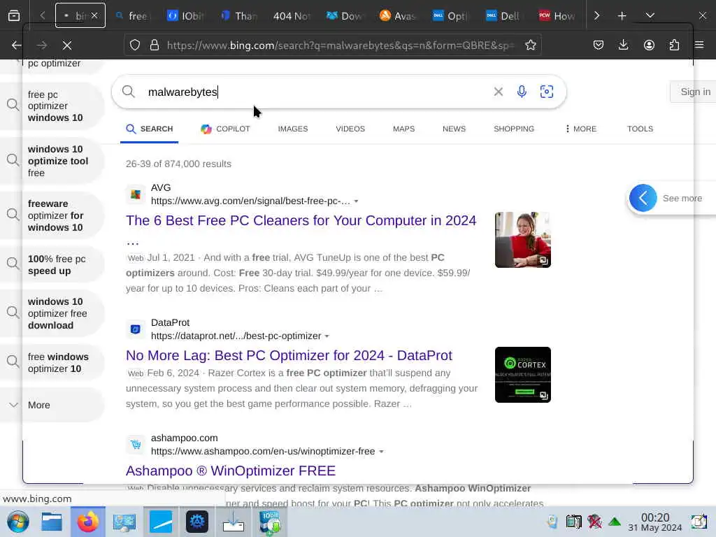
Task: Switch to Maps results
Action: (x=403, y=129)
